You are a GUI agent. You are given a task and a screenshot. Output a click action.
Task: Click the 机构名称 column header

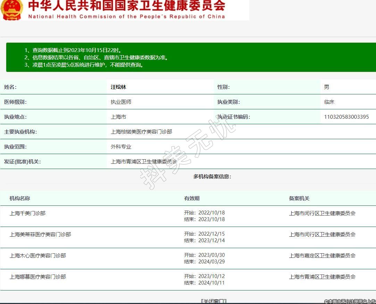(x=20, y=199)
